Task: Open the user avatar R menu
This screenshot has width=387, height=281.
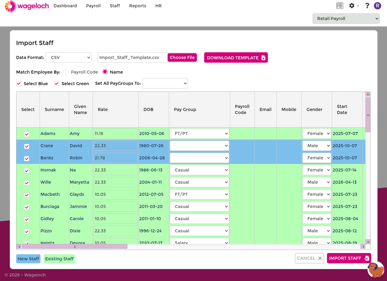Action: coord(378,5)
